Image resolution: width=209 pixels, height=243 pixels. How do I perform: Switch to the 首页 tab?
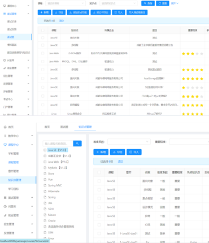(47, 127)
